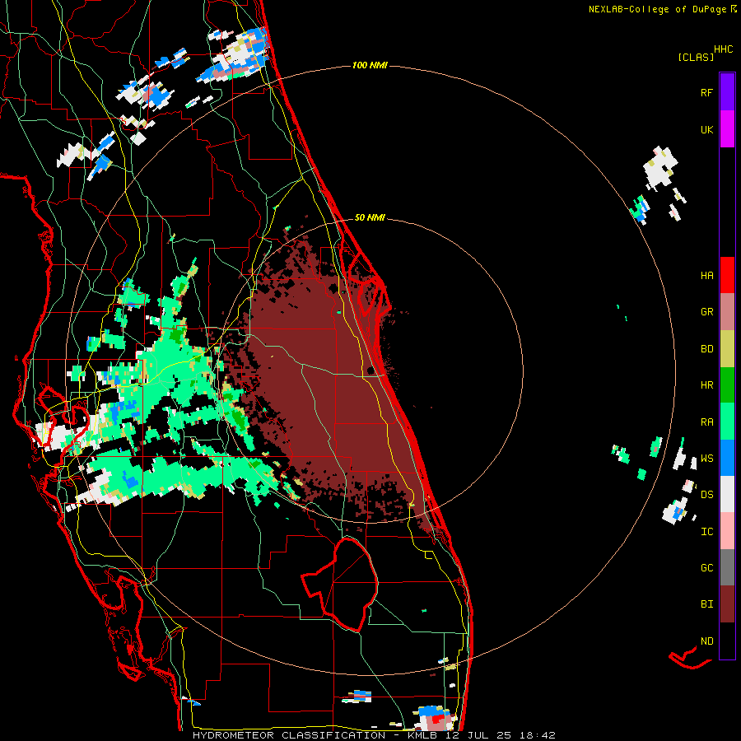741x741 pixels.
Task: Click the GC legend label
Action: tap(706, 567)
